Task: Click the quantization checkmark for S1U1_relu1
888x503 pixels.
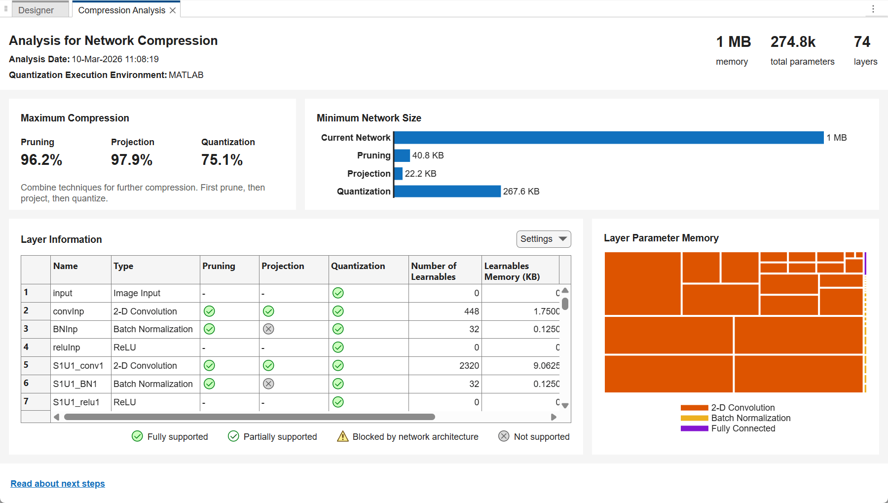Action: tap(338, 402)
